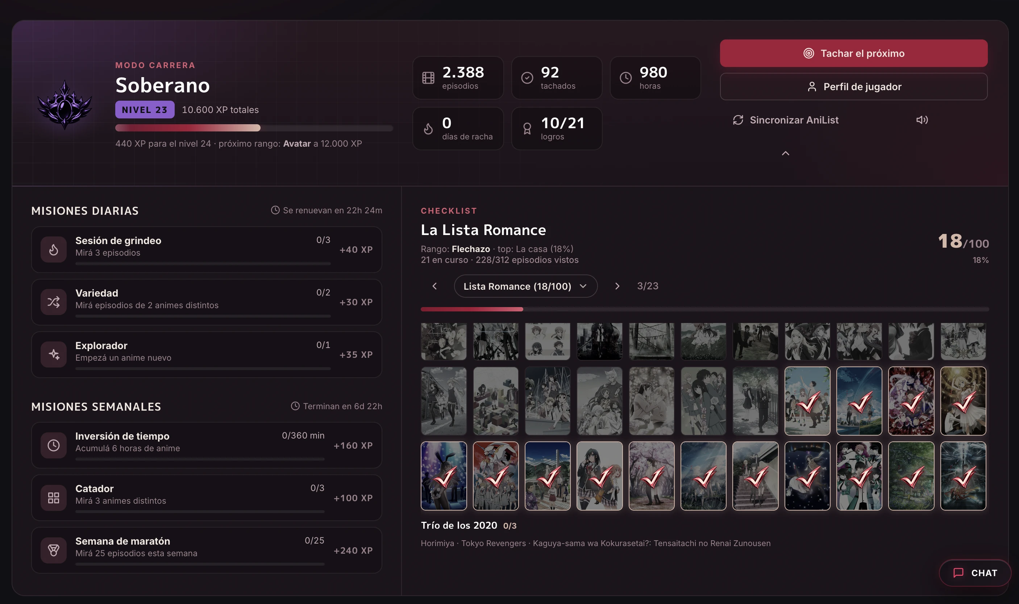Click the flame icon beside días de racha
The width and height of the screenshot is (1019, 604).
pyautogui.click(x=428, y=129)
